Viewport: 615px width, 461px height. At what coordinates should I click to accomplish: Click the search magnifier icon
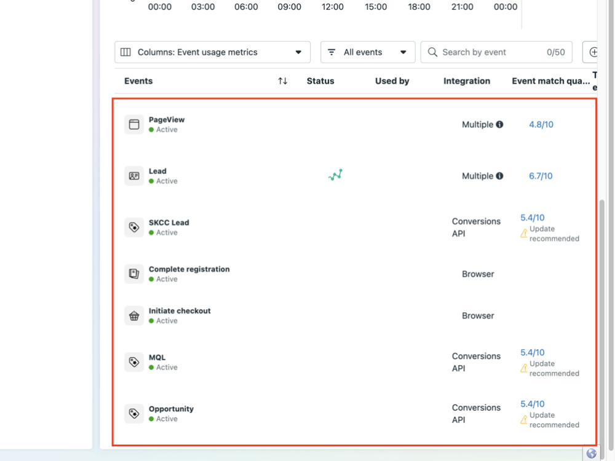pyautogui.click(x=432, y=52)
